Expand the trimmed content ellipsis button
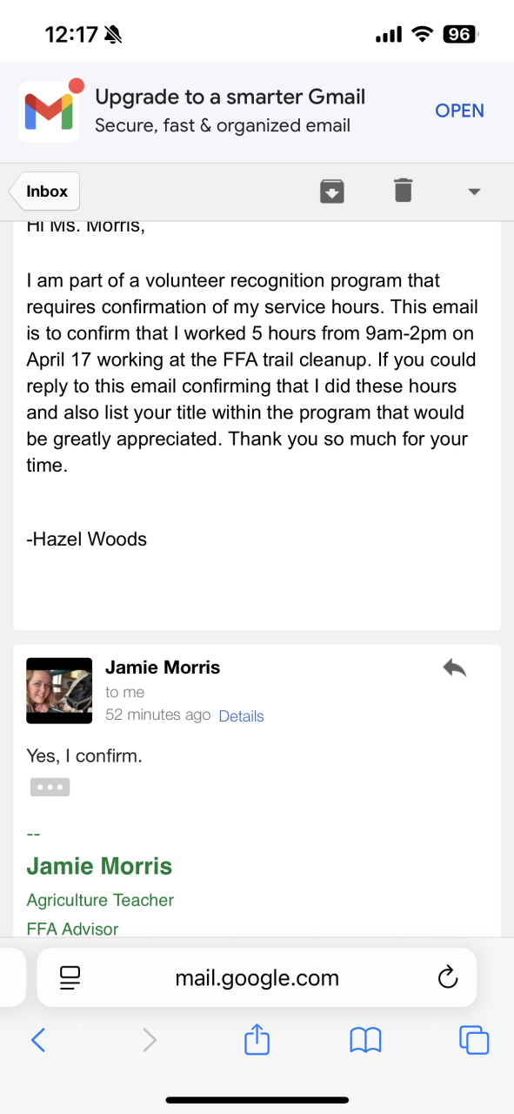This screenshot has width=514, height=1114. [x=50, y=787]
